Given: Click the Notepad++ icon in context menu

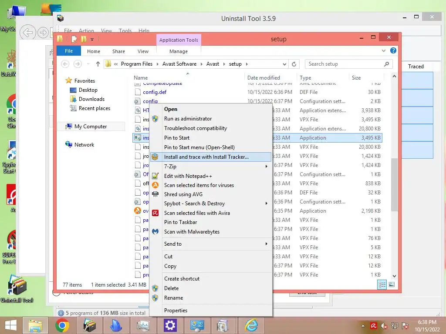Looking at the screenshot, I should [155, 176].
